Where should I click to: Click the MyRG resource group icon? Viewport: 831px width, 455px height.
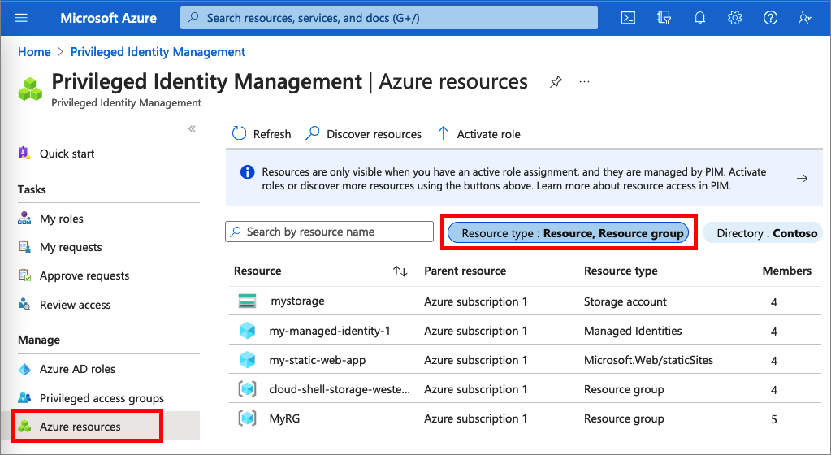247,418
